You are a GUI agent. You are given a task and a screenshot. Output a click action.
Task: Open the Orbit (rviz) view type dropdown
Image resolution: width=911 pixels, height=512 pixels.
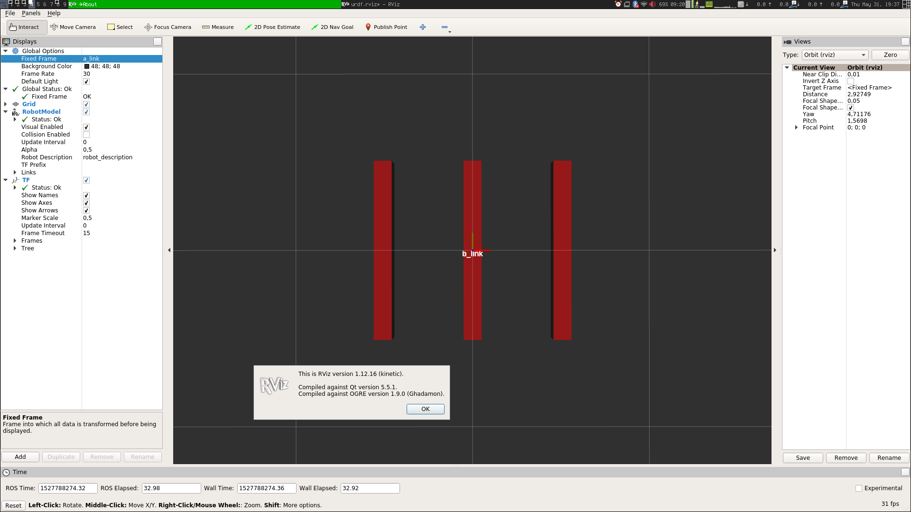click(x=835, y=55)
